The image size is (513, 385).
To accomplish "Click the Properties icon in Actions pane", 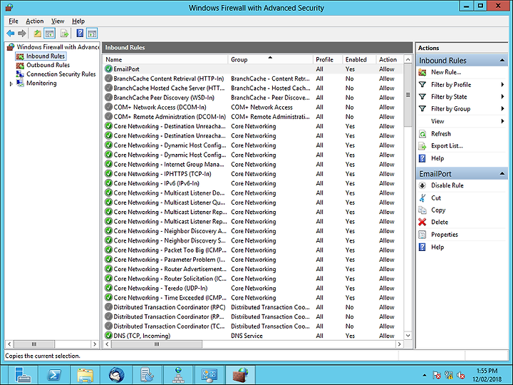I will (x=423, y=235).
